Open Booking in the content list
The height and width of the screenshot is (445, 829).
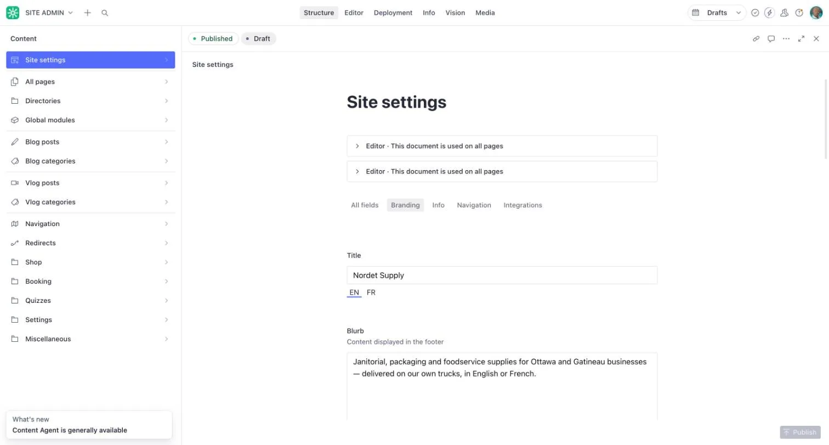(90, 281)
